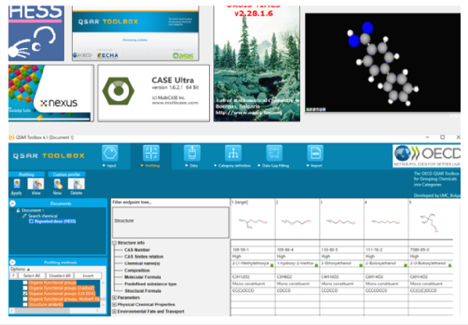
Task: Click the QSAR Toolbox splash screen image
Action: (135, 34)
